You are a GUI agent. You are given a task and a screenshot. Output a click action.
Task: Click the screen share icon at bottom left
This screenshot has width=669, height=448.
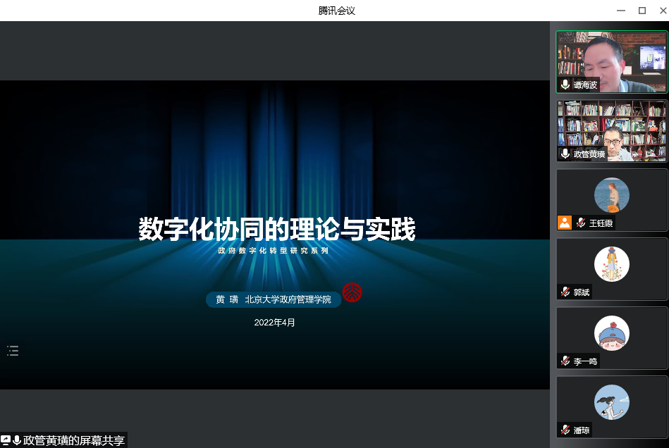tap(6, 440)
